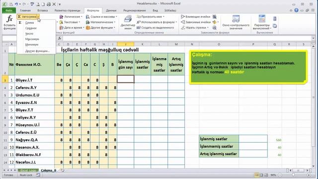Click the formula bar fx icon

click(60, 38)
